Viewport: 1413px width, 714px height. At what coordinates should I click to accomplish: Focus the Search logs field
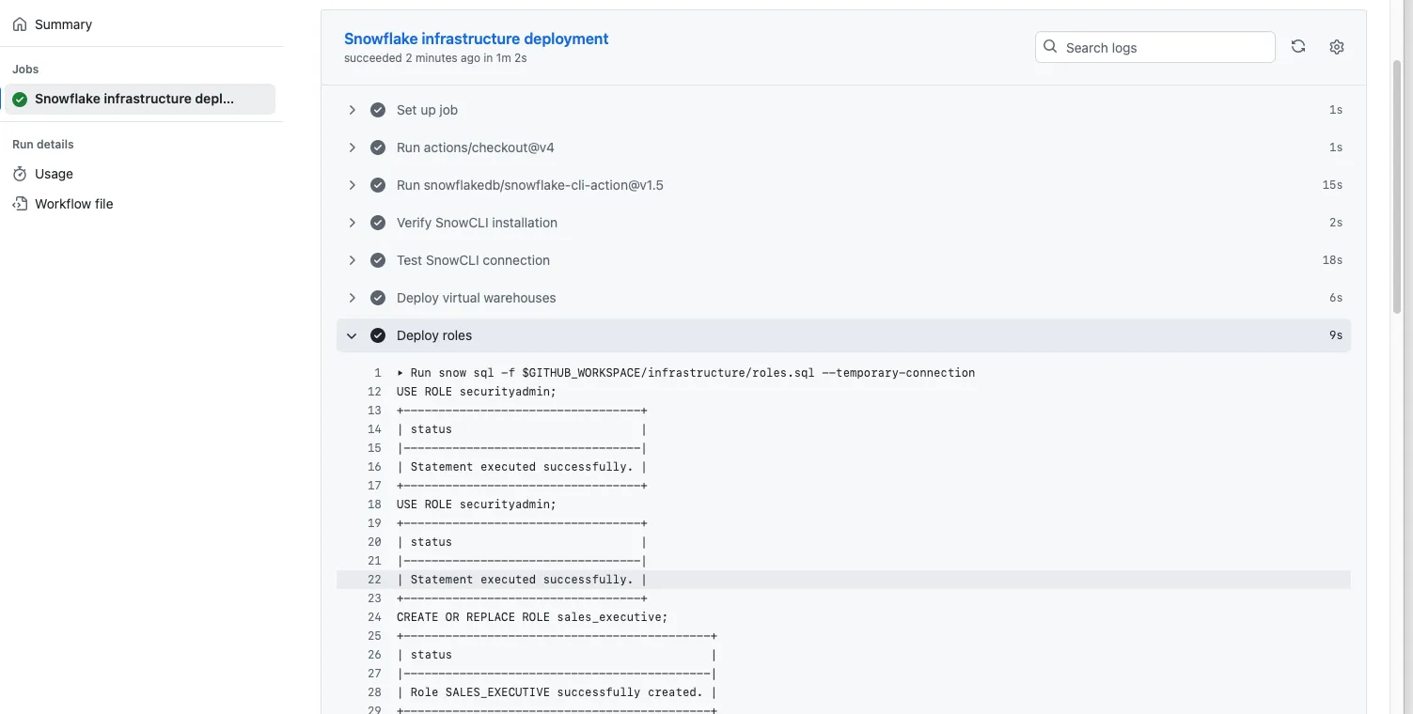pos(1155,47)
